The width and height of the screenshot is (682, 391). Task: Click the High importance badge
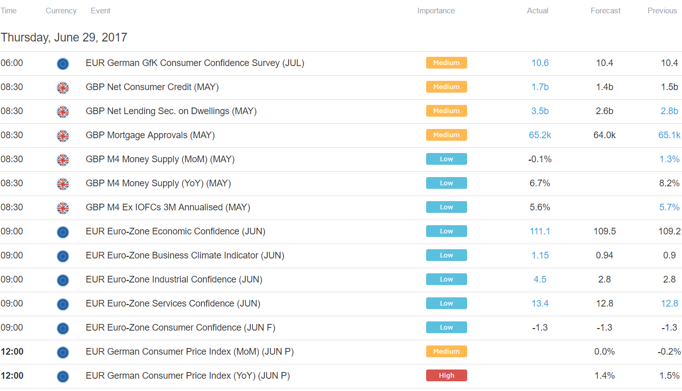[x=447, y=376]
